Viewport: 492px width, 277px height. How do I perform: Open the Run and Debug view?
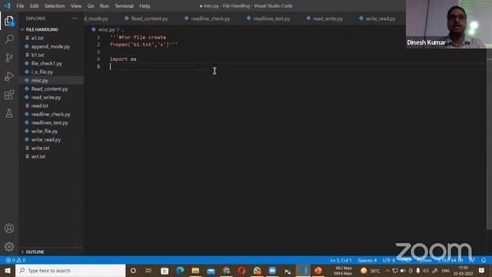[9, 76]
